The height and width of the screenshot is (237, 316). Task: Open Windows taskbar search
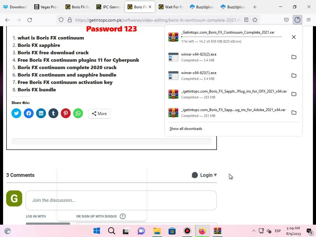click(111, 231)
